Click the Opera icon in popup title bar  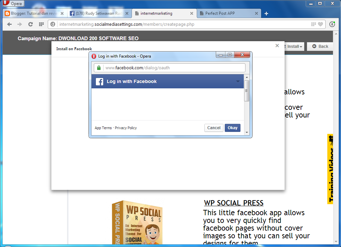(94, 56)
